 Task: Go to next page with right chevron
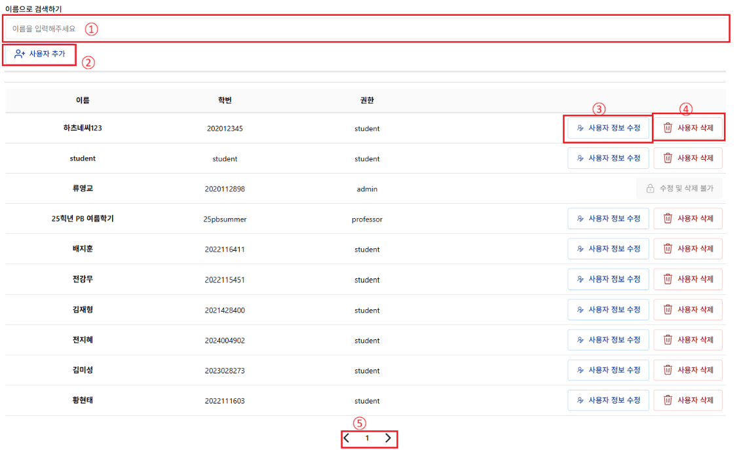[388, 438]
